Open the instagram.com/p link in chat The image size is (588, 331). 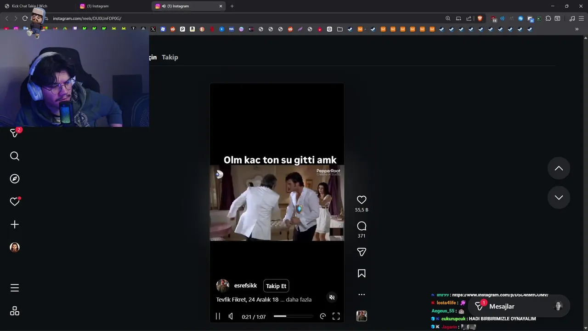click(x=500, y=295)
